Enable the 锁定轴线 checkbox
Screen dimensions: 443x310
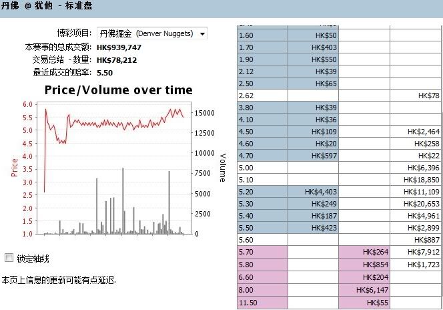9,258
